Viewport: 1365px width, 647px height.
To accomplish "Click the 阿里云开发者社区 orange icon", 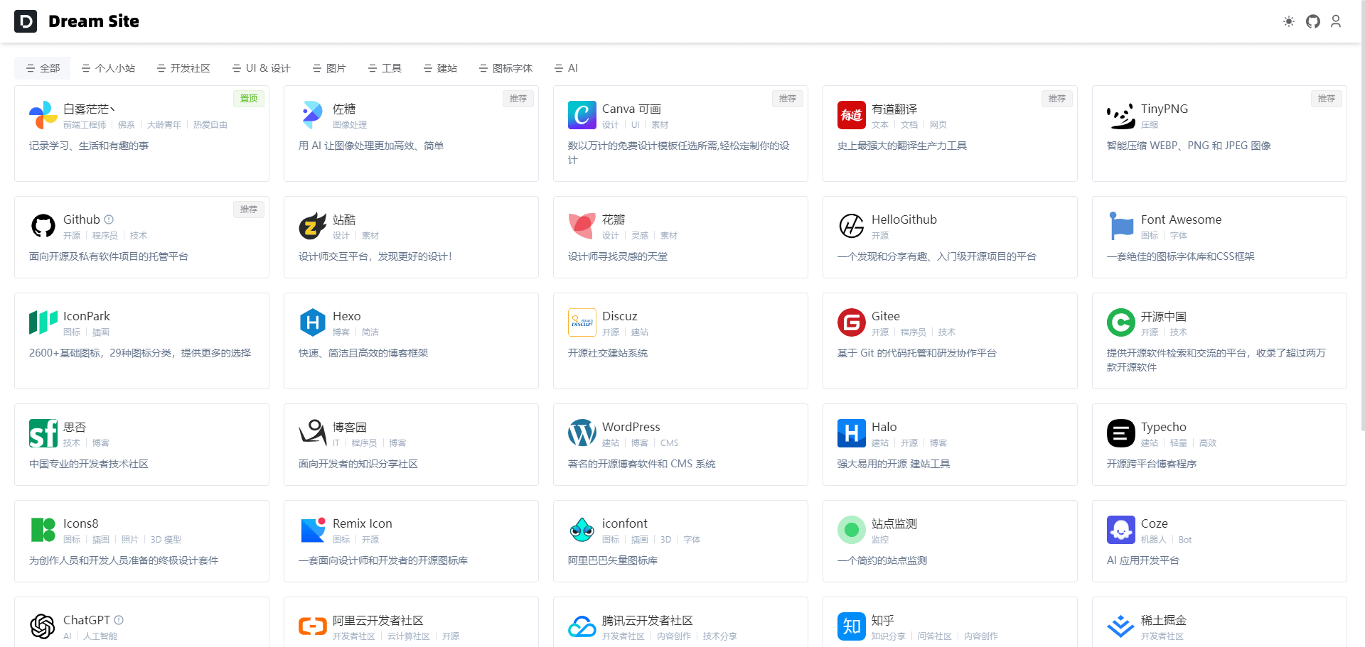I will click(313, 626).
